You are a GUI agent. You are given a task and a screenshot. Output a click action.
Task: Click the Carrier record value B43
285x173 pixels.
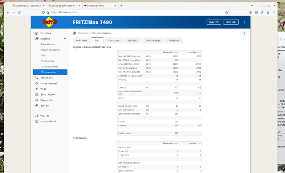point(176,133)
